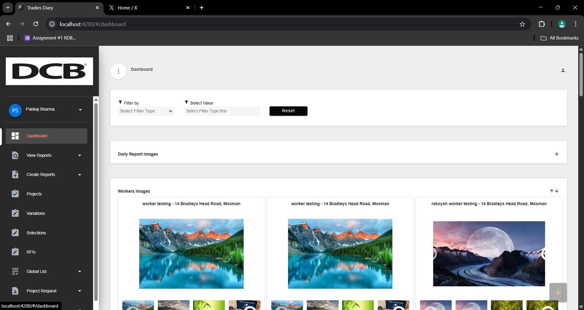Open the Chrome three-dot menu
Screen dimensions: 584x310
(x=575, y=24)
